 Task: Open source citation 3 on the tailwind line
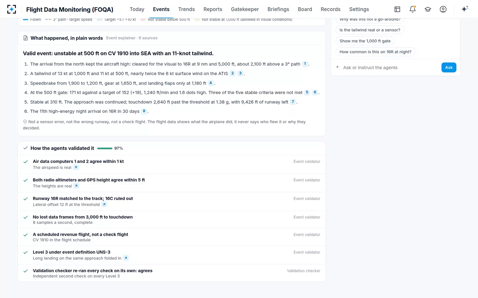pyautogui.click(x=241, y=74)
